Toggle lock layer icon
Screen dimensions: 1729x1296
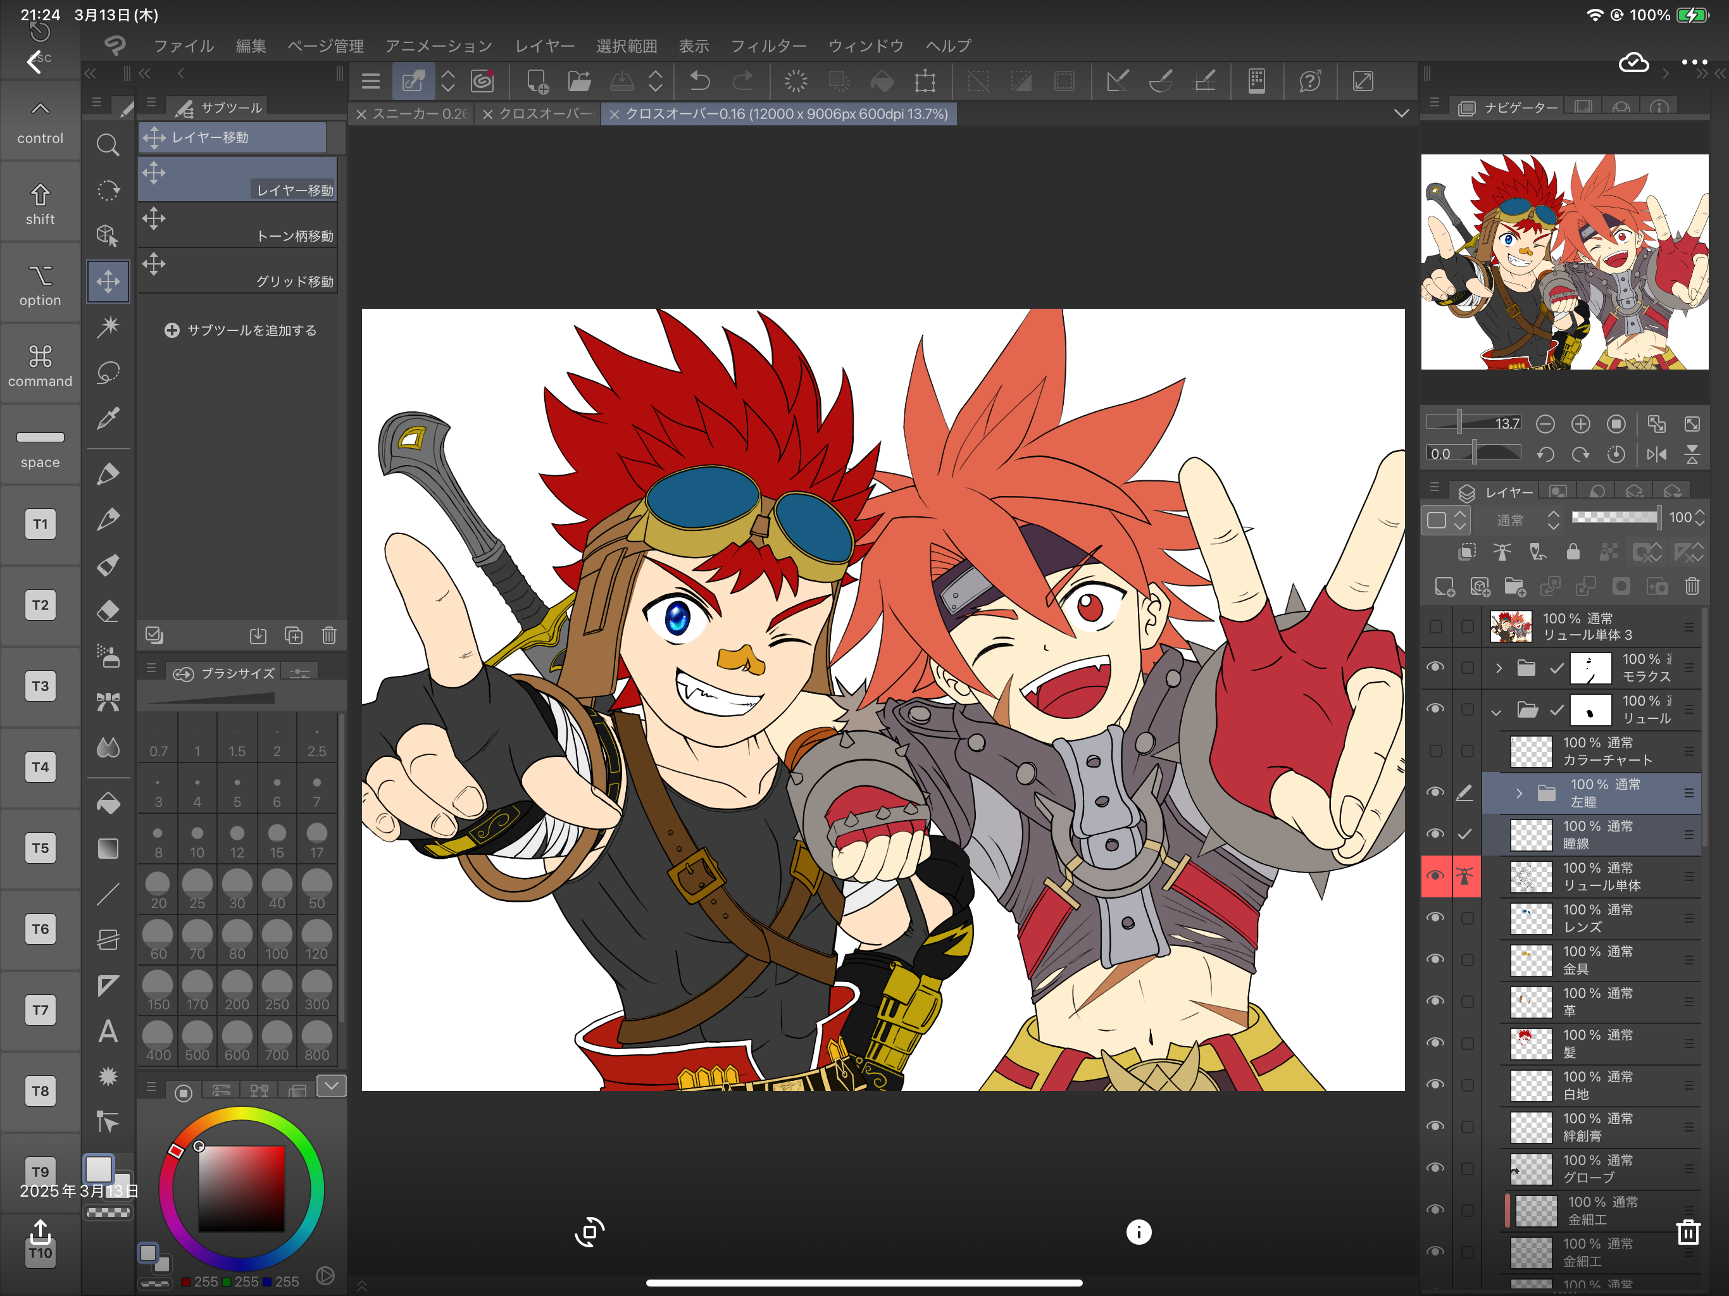1573,552
